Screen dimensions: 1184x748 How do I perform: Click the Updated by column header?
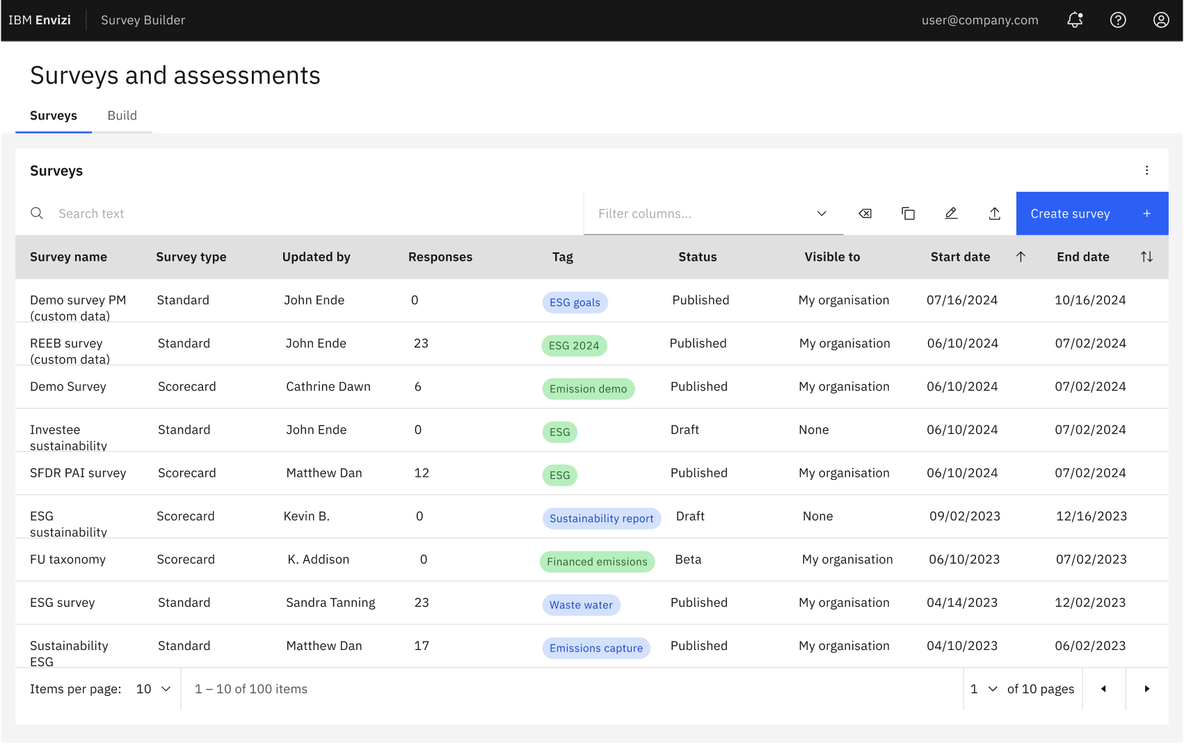(316, 257)
